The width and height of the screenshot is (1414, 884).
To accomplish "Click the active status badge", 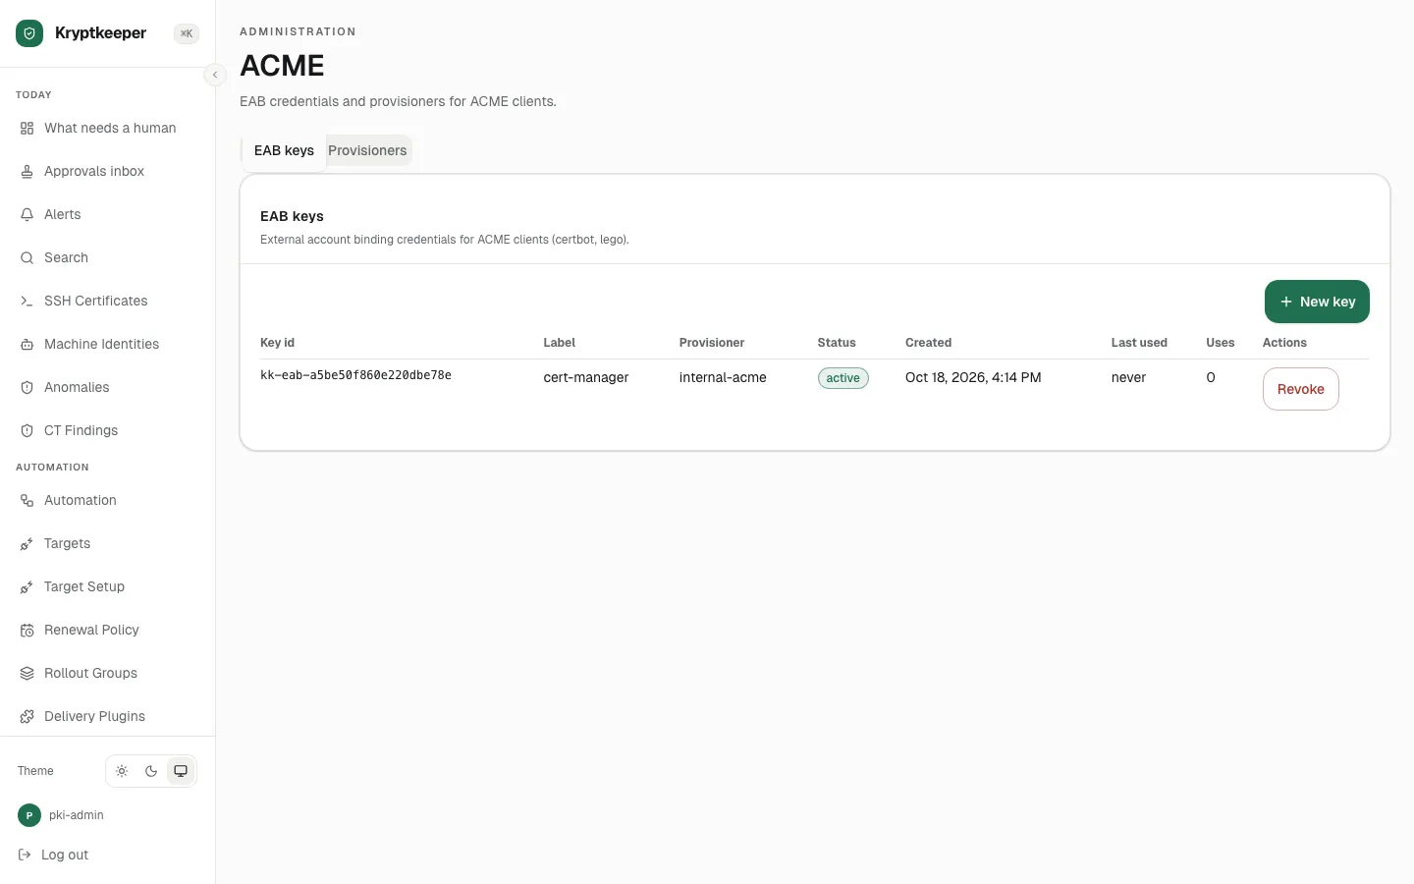I will (843, 378).
